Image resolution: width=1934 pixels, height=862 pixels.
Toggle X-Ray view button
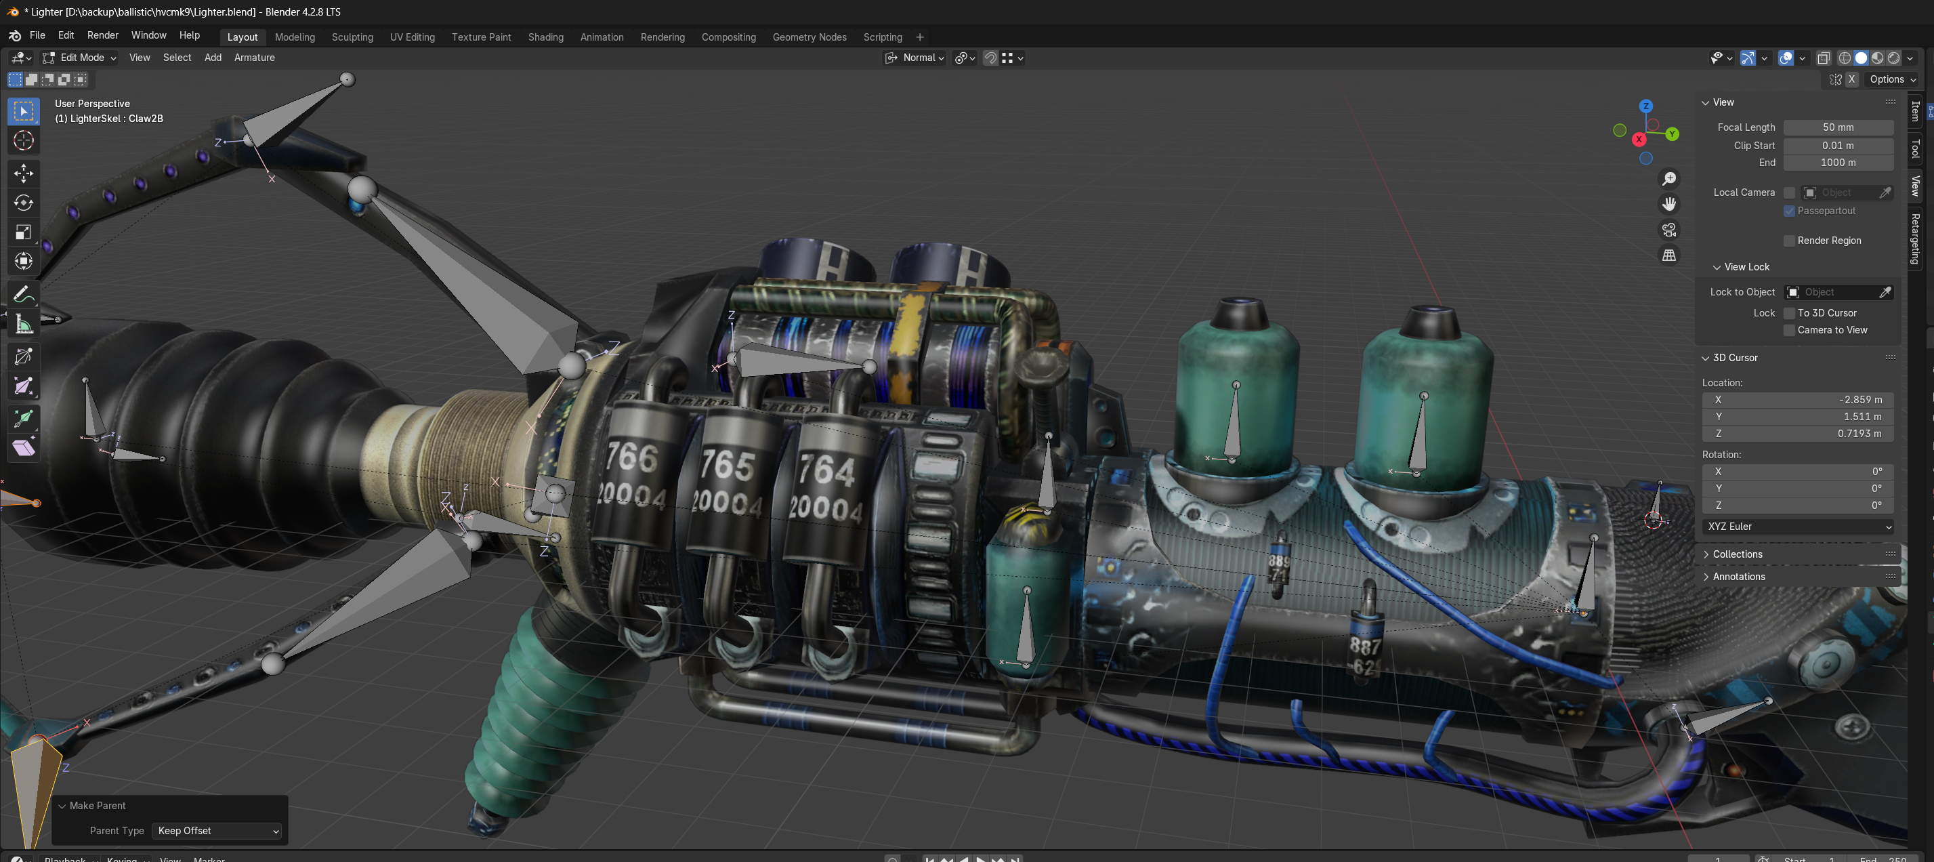tap(1824, 58)
